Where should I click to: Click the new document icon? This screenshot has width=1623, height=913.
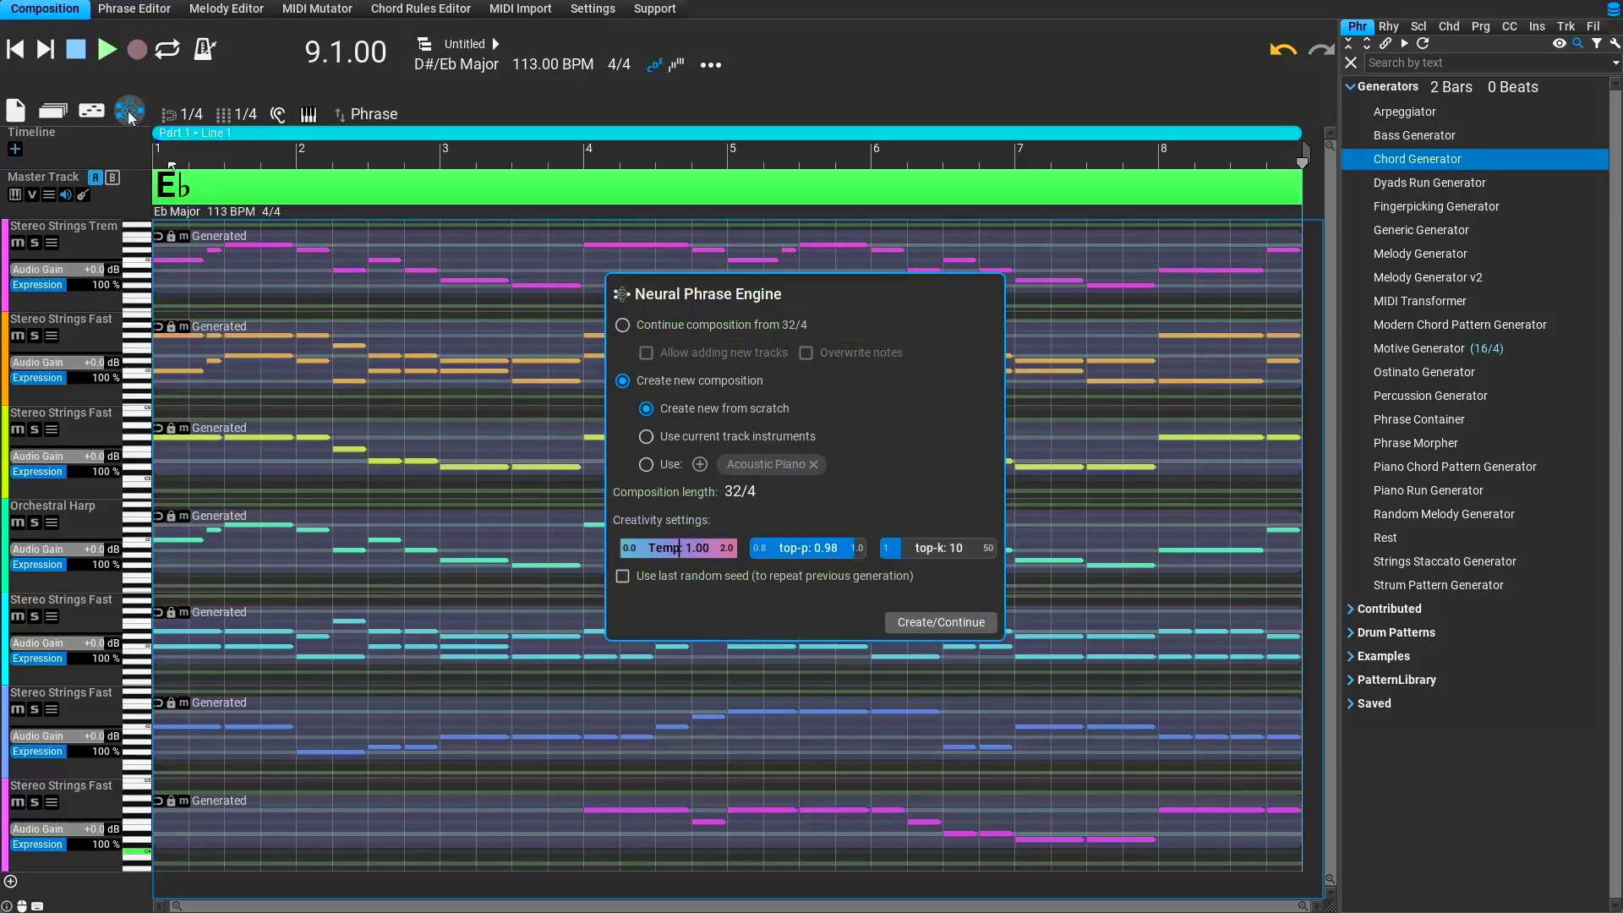[x=15, y=111]
